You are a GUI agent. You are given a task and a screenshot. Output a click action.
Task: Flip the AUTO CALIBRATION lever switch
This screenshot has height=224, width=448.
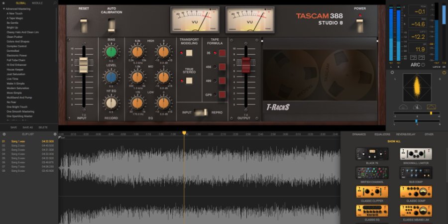pos(112,26)
